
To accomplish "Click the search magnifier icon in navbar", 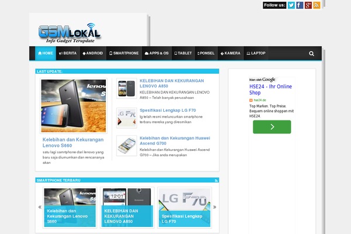I will [311, 53].
